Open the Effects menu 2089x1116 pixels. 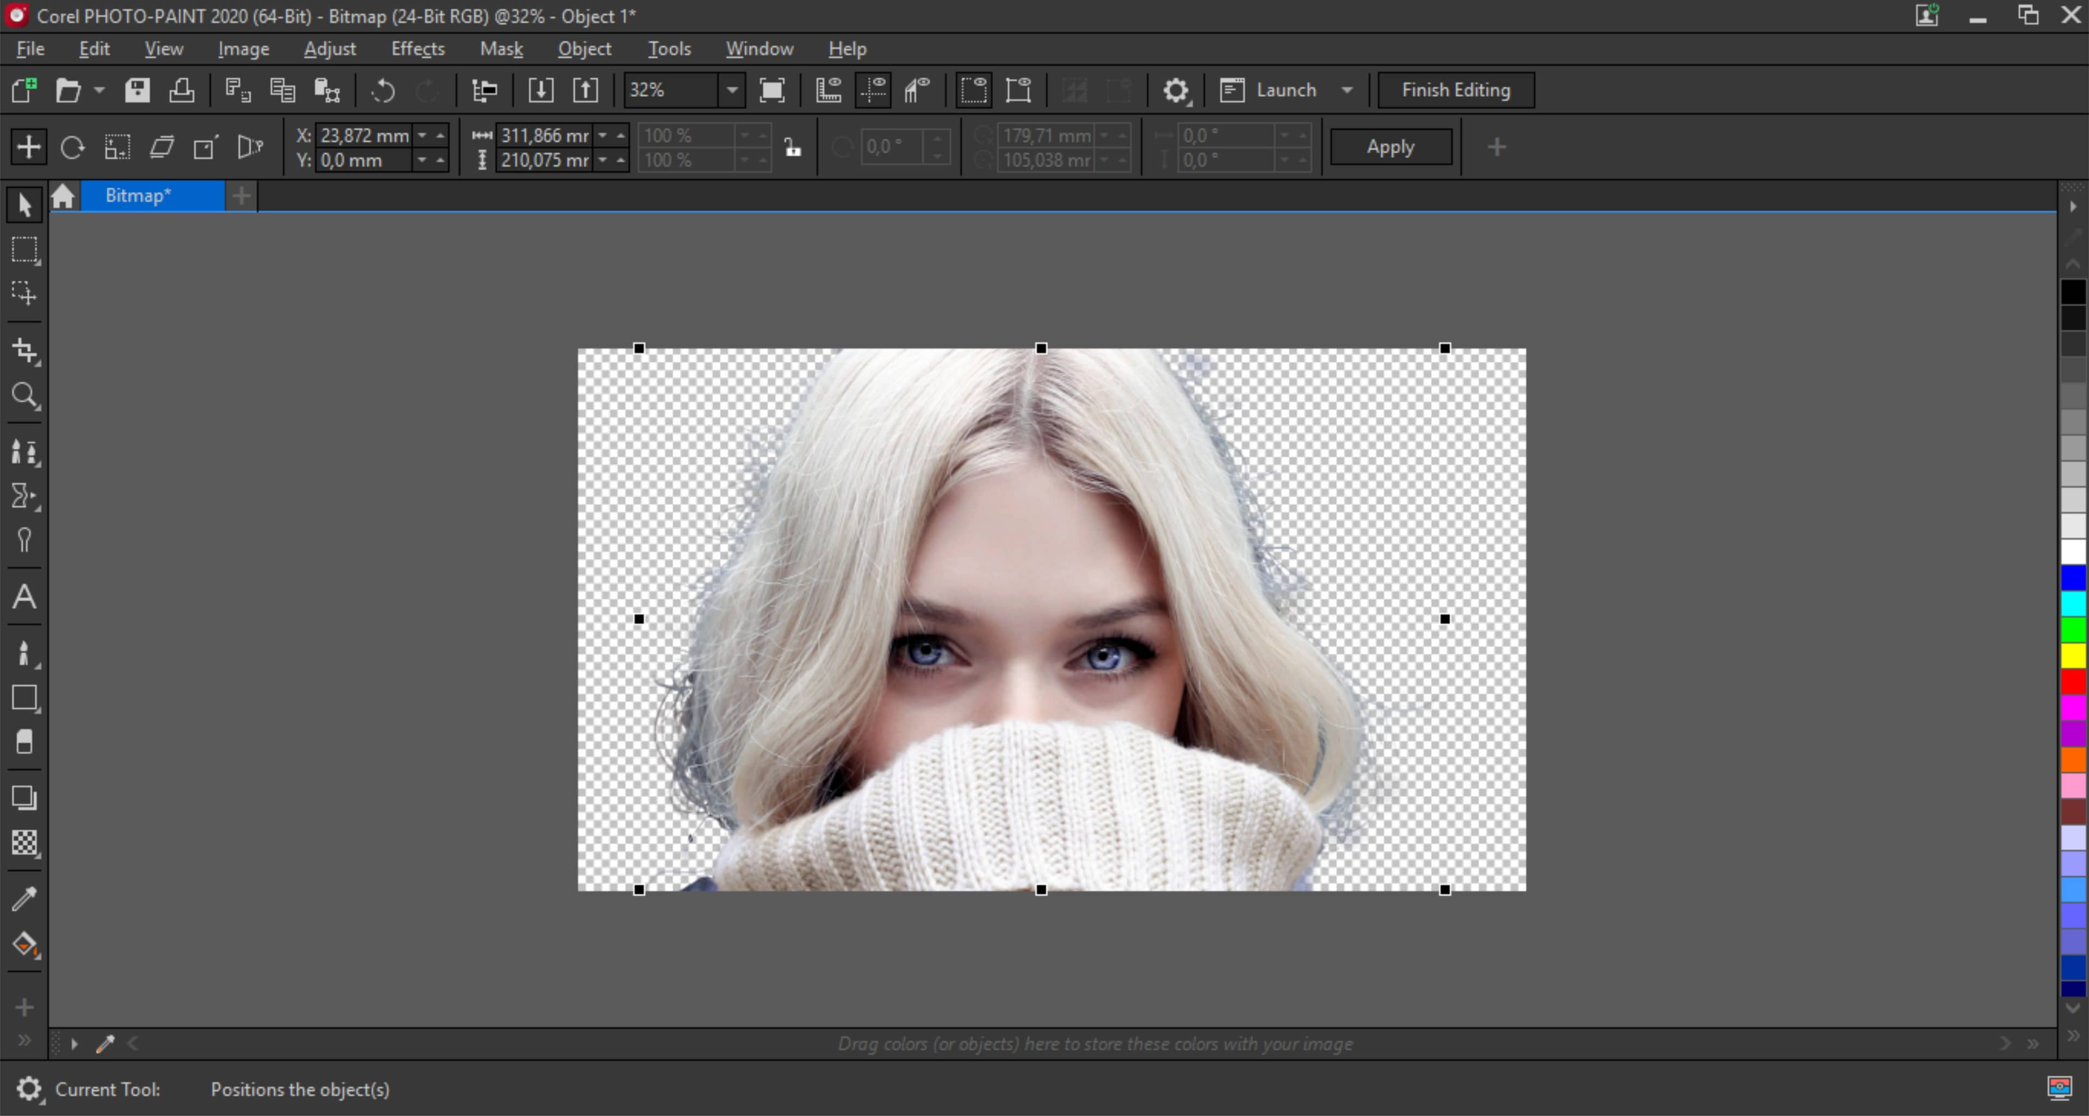[x=415, y=48]
